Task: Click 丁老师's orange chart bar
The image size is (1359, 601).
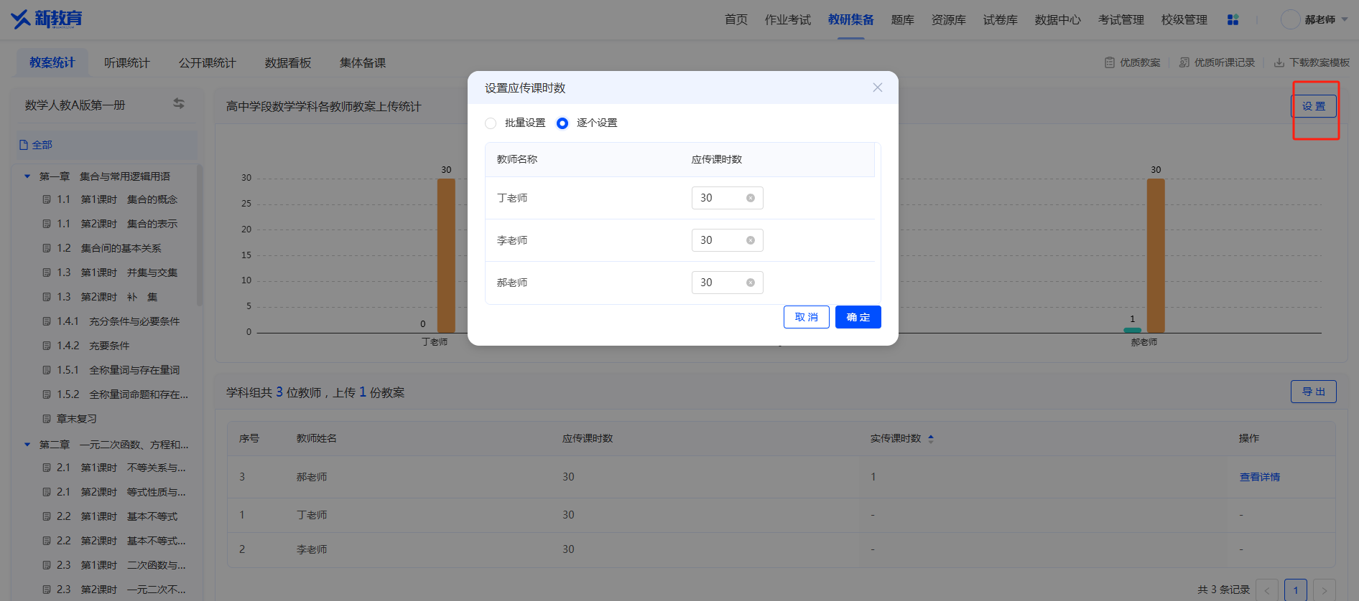Action: pyautogui.click(x=446, y=255)
